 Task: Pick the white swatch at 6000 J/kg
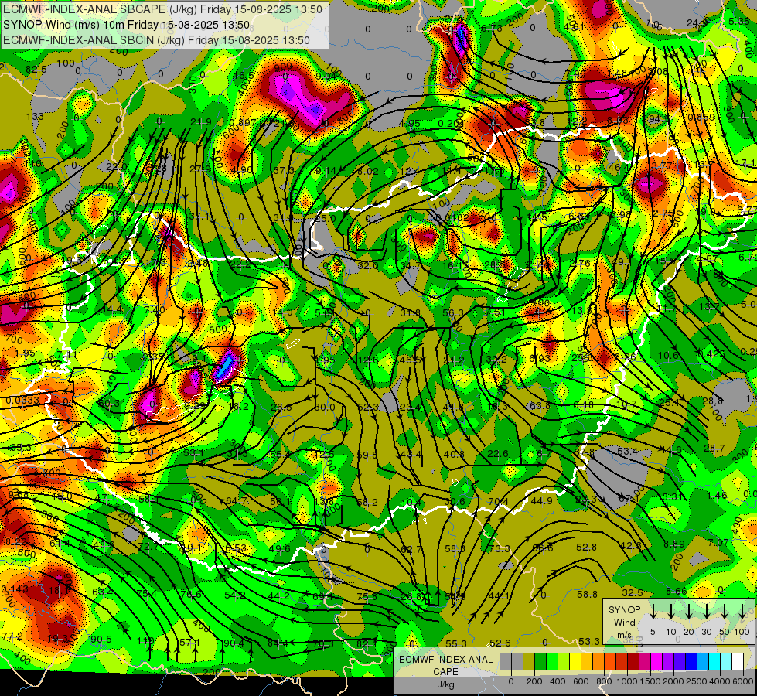click(x=738, y=661)
